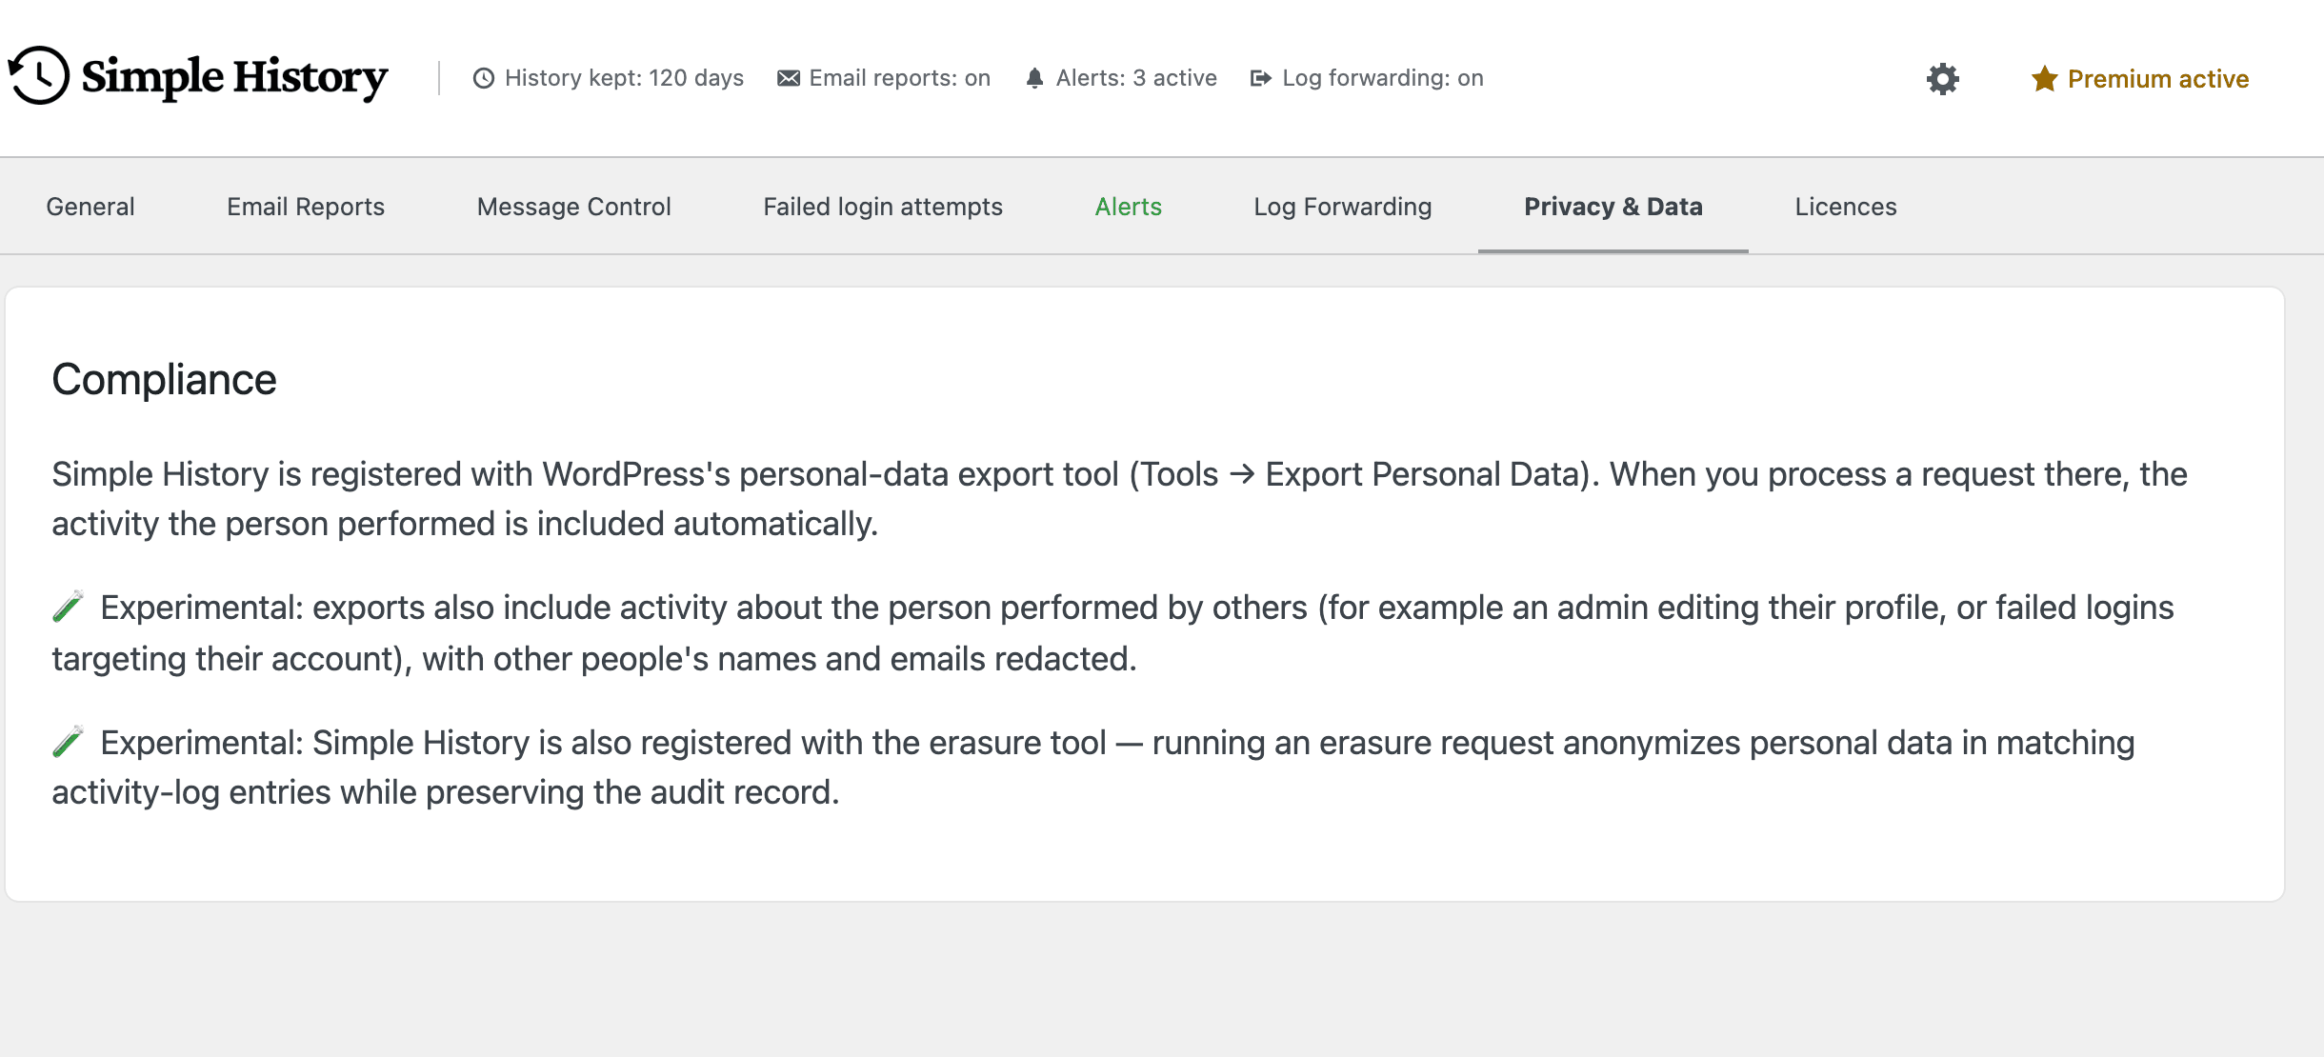Open the Licences tab
The width and height of the screenshot is (2324, 1057).
coord(1846,207)
